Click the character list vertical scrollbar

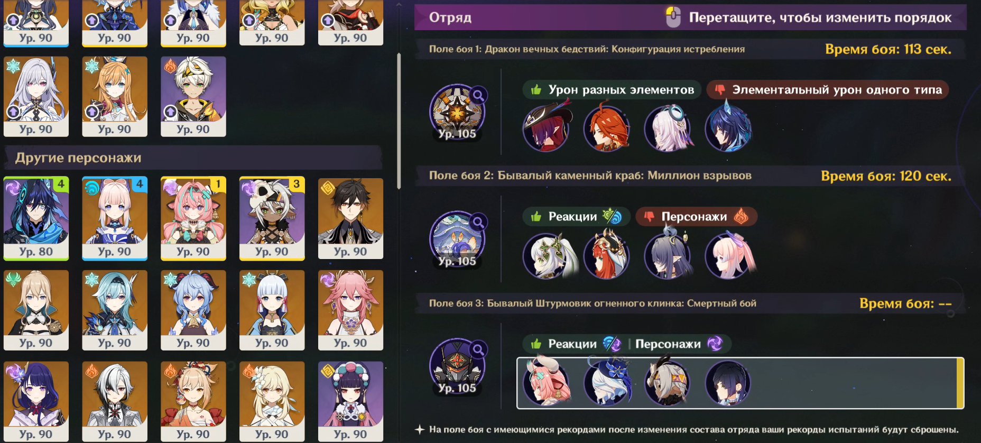click(x=399, y=121)
